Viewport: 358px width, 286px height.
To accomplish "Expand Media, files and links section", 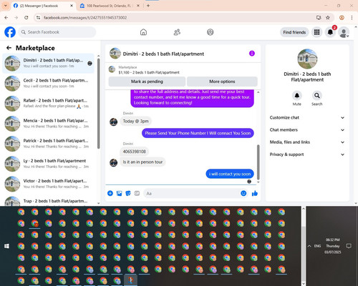I will pyautogui.click(x=307, y=142).
